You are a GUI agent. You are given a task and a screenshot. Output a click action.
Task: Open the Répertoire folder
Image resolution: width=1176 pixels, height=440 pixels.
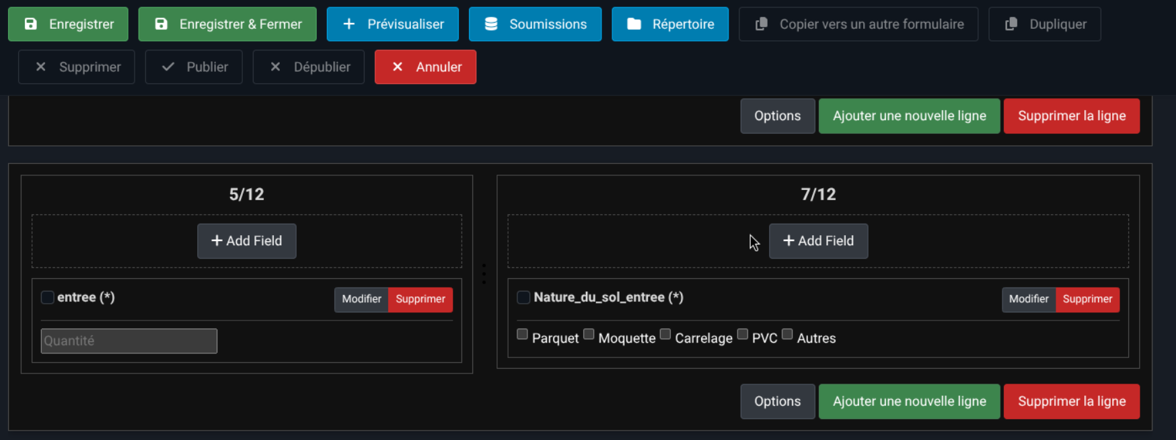coord(669,24)
